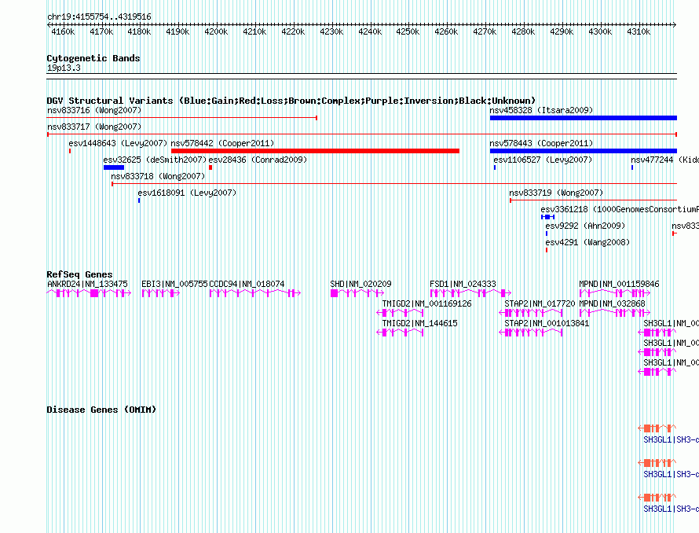The image size is (699, 533).
Task: Click variant label nsv833717 (Wong2007)
Action: pyautogui.click(x=94, y=127)
